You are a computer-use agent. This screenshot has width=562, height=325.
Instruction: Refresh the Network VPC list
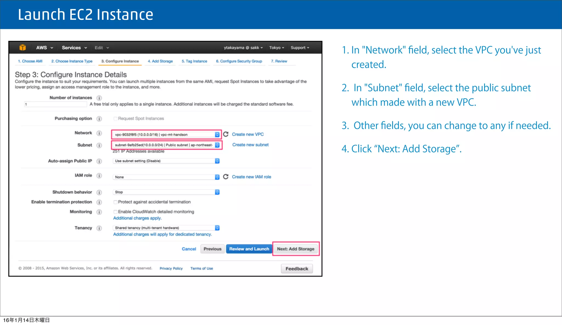coord(226,134)
